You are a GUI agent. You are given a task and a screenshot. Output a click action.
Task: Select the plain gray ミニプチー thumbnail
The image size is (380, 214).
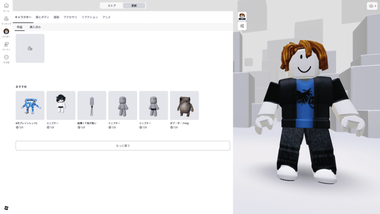click(x=122, y=105)
